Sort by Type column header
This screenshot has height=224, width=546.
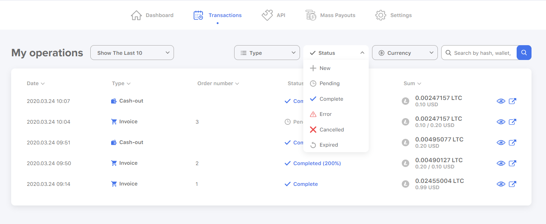[121, 83]
